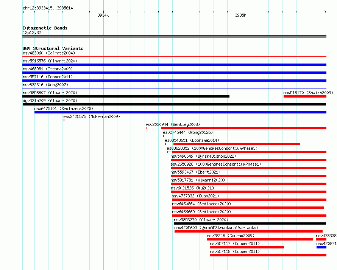The image size is (337, 270).
Task: Click esv2658926 (1000GenomesConsortiumPhase1) label
Action: [216, 164]
